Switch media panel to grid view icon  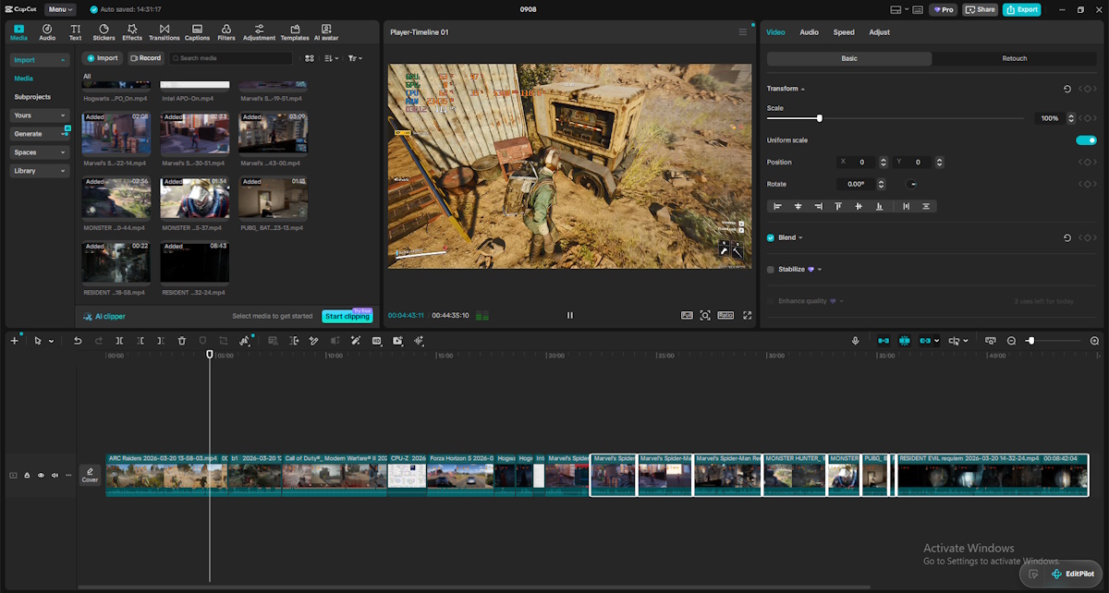311,58
